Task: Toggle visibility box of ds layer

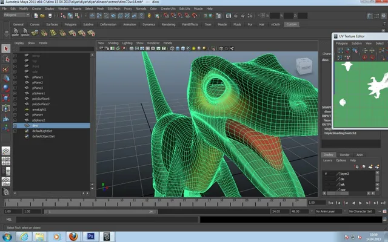Action: 326,179
